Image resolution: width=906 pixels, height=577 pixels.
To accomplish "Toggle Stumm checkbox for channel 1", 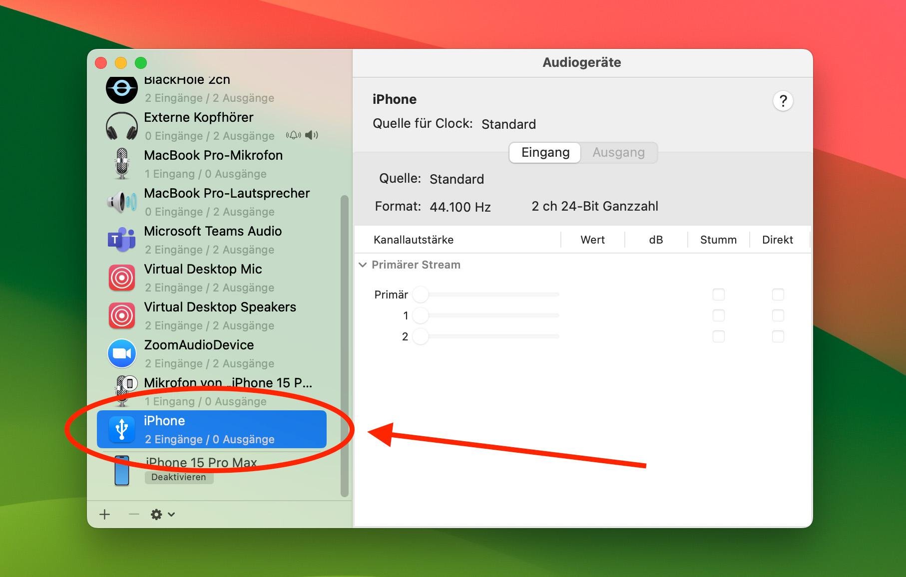I will point(718,315).
